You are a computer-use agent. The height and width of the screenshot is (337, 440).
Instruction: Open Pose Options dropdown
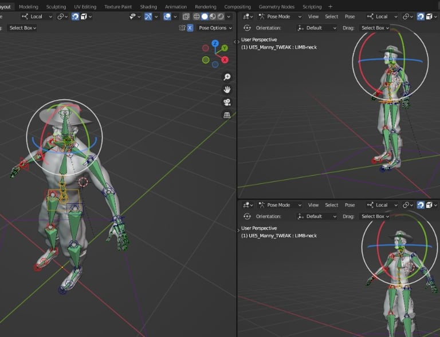click(x=215, y=27)
